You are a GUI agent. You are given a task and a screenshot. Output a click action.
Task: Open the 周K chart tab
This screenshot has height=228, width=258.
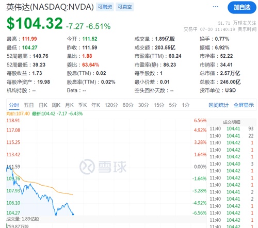56,105
